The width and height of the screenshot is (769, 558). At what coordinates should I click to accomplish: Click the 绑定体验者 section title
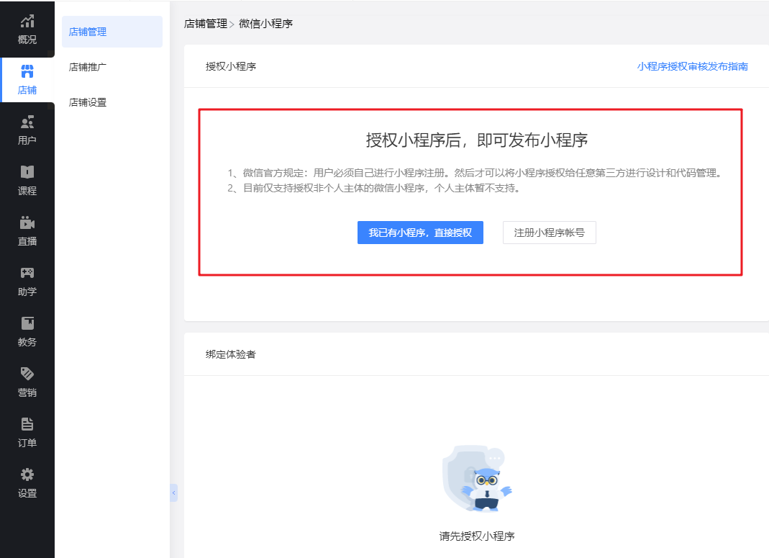click(230, 354)
